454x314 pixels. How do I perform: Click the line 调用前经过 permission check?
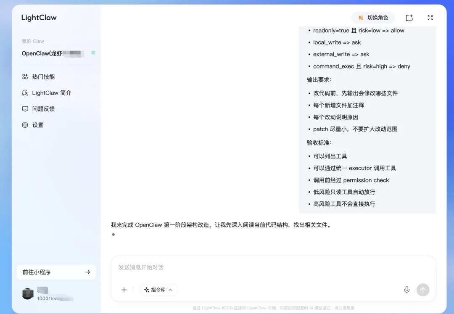tap(351, 180)
